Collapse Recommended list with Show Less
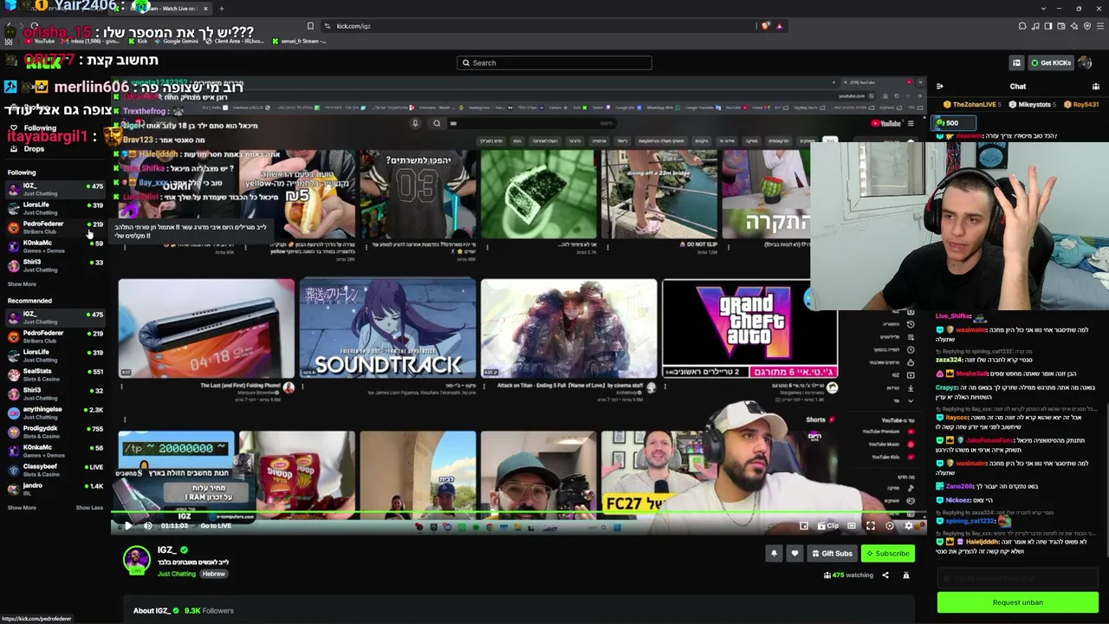Viewport: 1109px width, 624px height. coord(89,508)
